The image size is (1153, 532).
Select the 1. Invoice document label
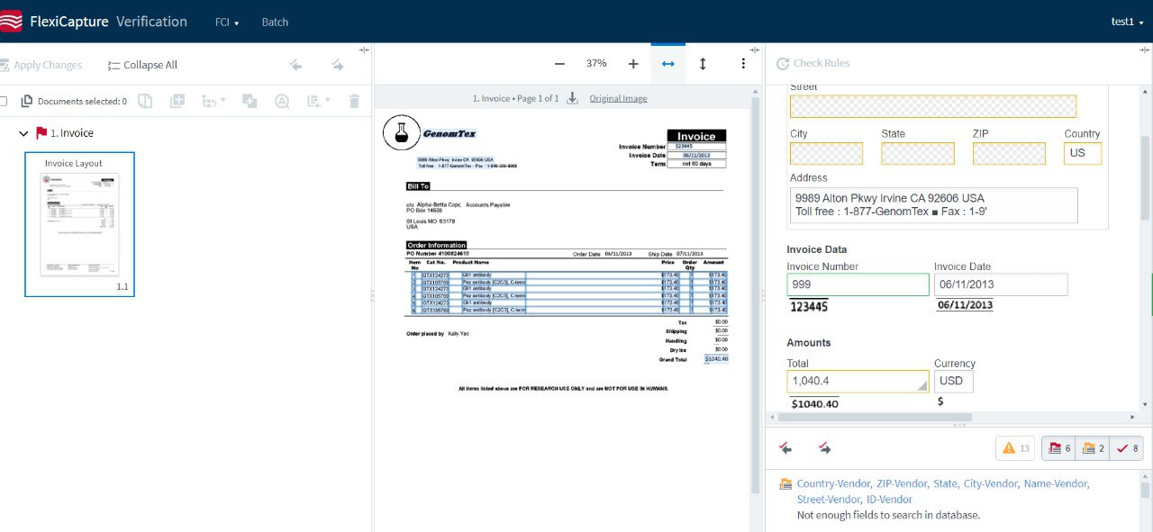tap(72, 133)
